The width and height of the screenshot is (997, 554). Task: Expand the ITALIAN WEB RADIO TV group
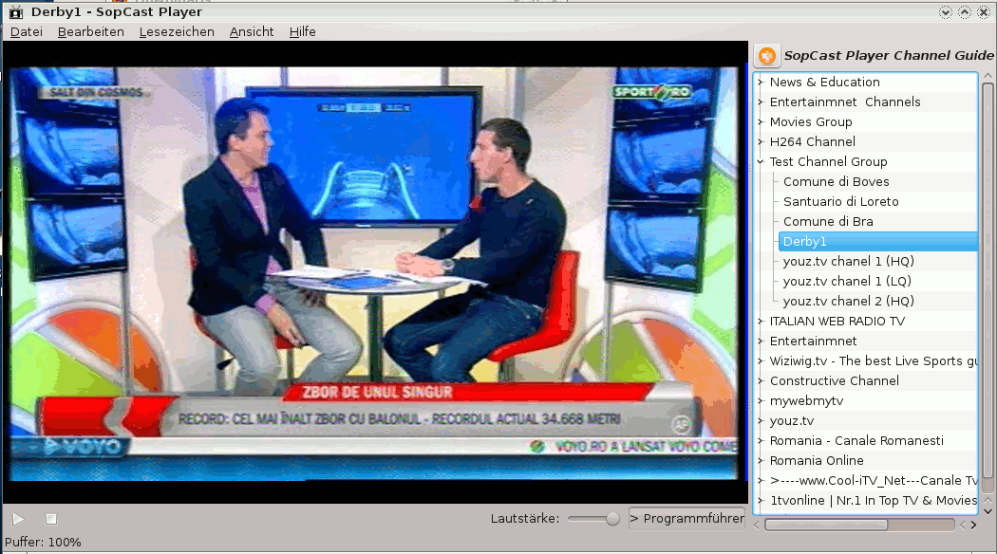click(x=761, y=321)
